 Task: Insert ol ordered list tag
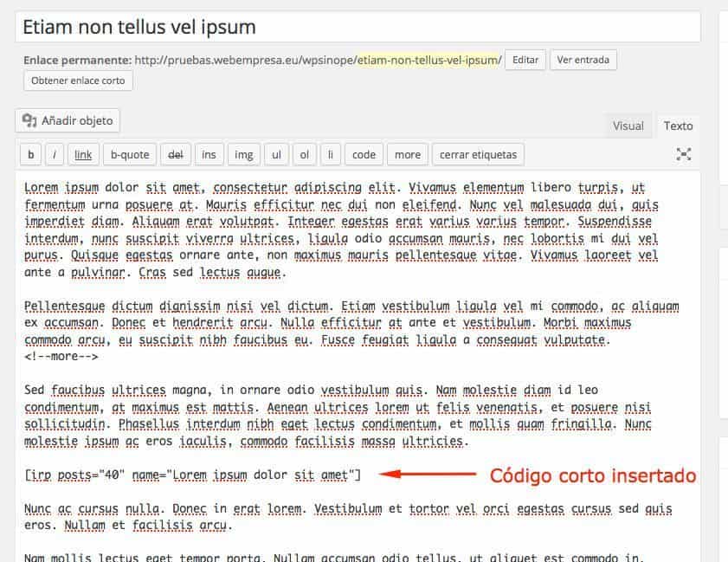(x=304, y=155)
